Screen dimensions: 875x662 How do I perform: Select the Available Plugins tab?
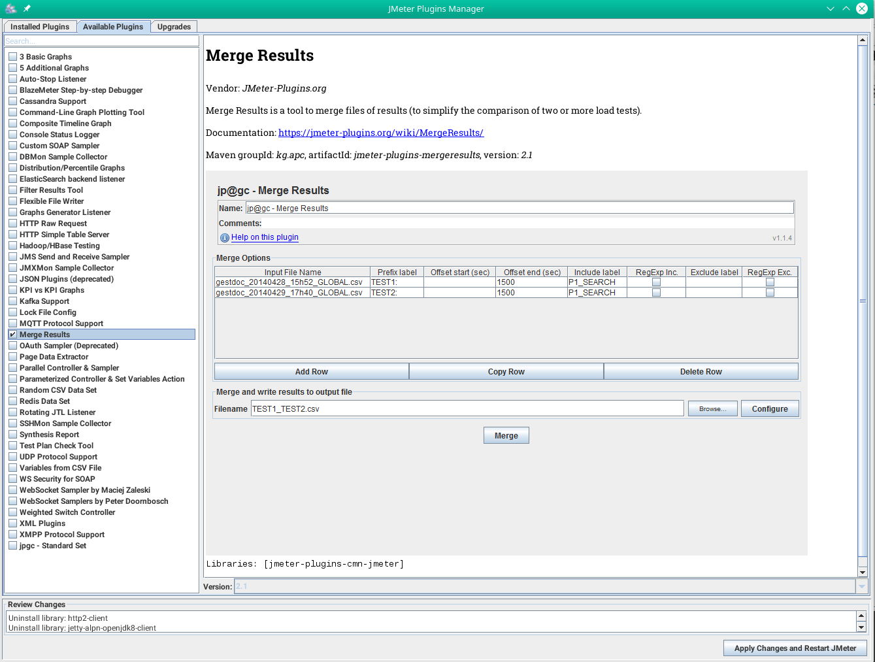[113, 27]
